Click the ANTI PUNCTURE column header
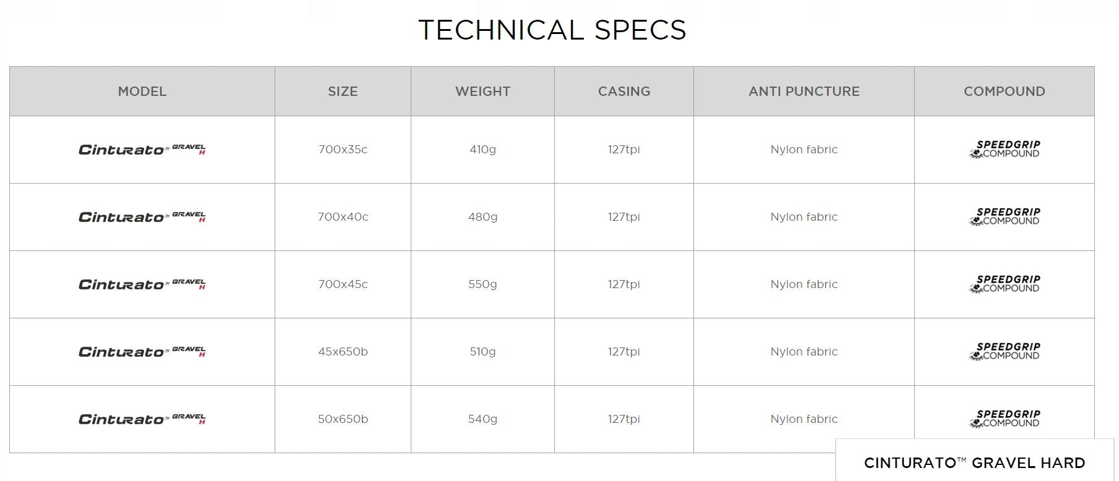The width and height of the screenshot is (1119, 481). (x=804, y=92)
